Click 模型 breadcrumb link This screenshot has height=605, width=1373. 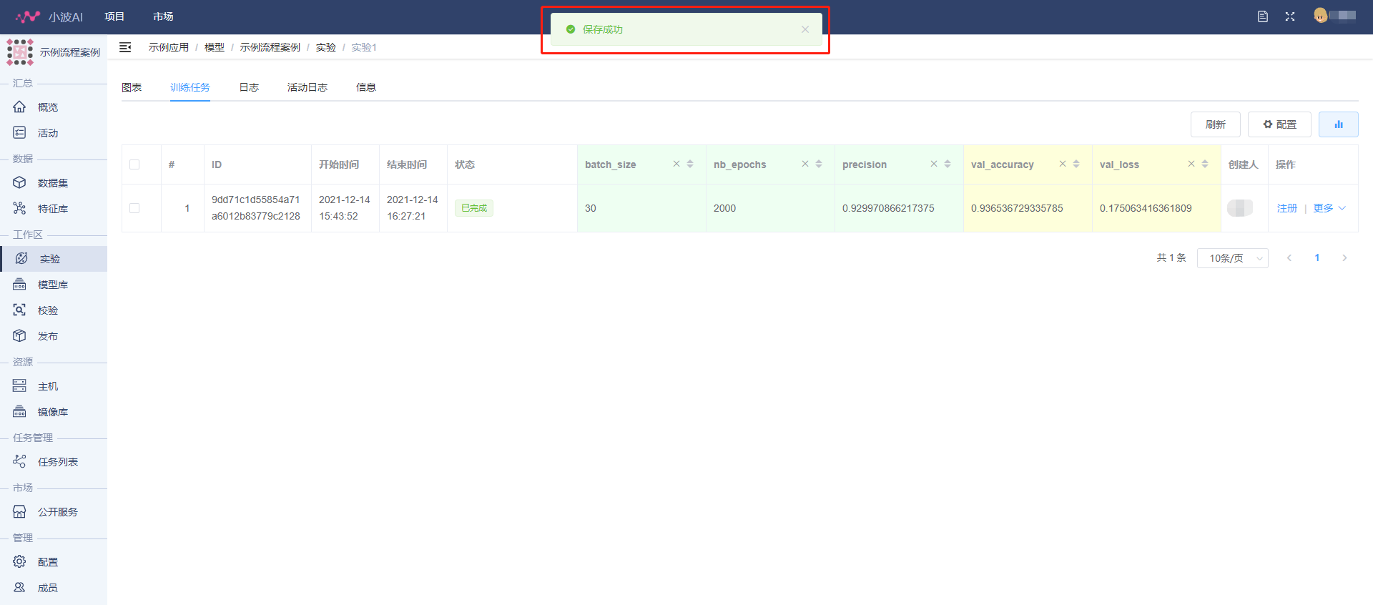pos(215,47)
